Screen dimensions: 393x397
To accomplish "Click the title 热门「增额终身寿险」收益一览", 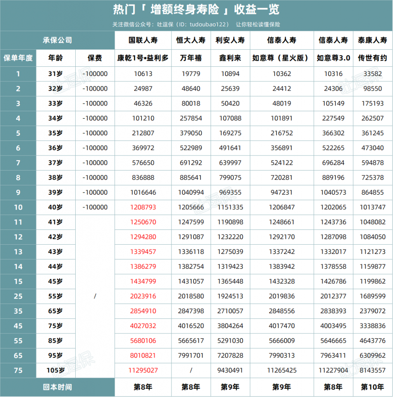I will [x=196, y=10].
